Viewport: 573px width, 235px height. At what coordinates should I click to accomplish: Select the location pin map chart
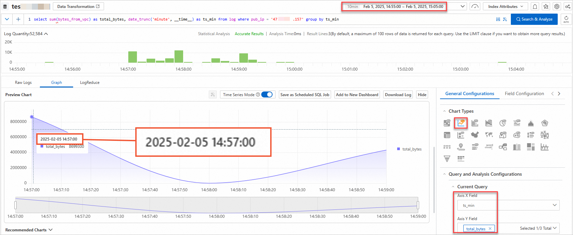(461, 147)
